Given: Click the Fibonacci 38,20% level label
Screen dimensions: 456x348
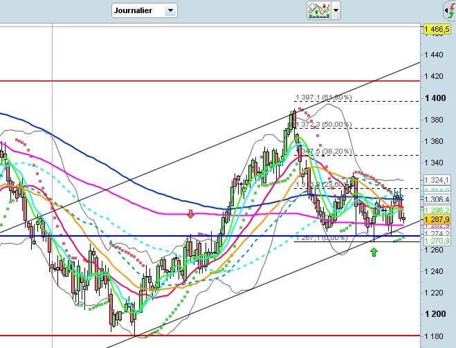Looking at the screenshot, I should coord(323,151).
